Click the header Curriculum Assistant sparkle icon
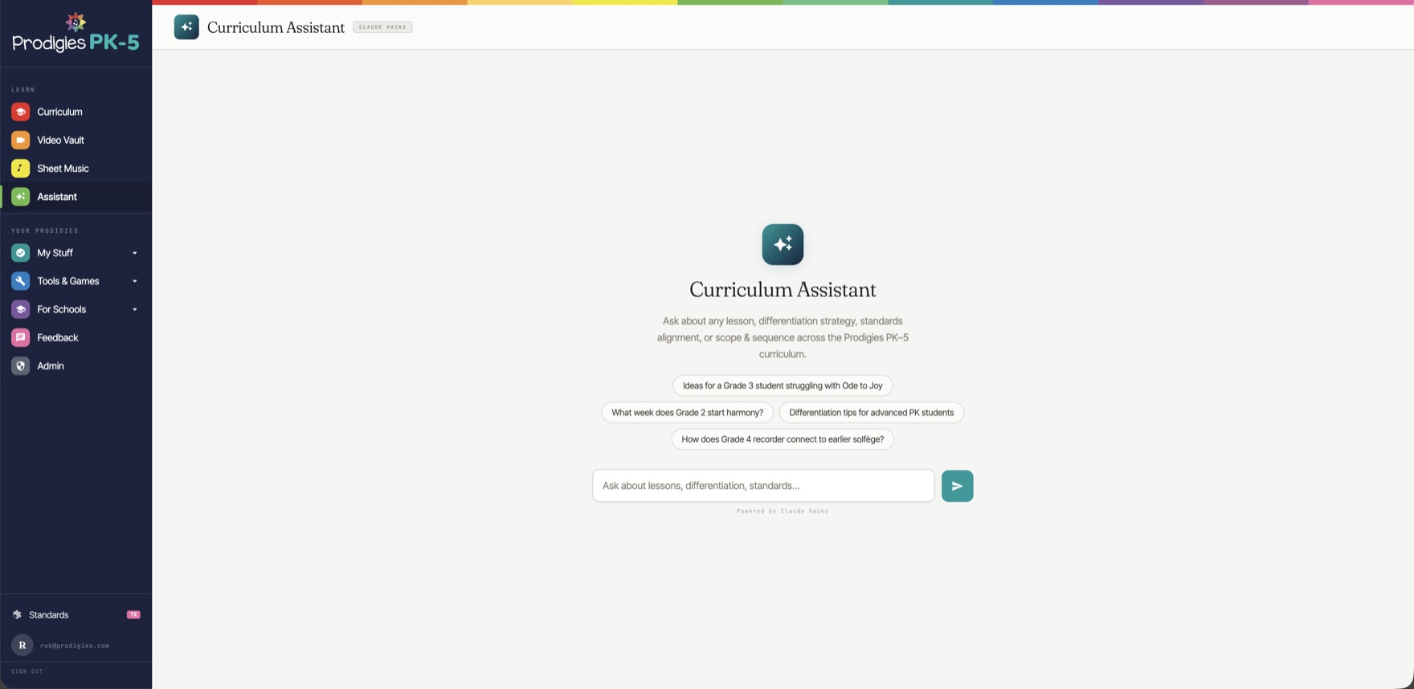 click(186, 27)
